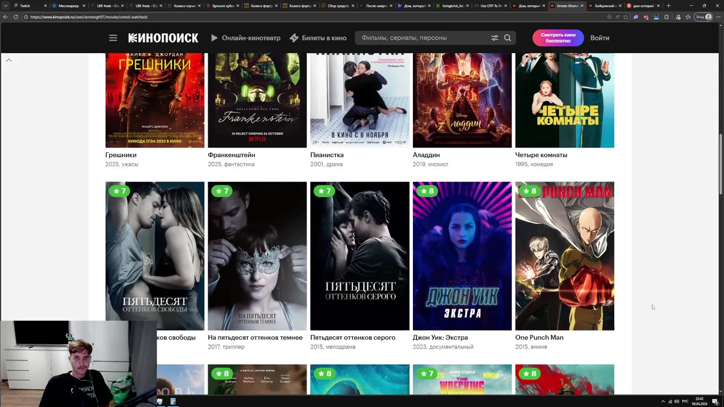This screenshot has height=407, width=724.
Task: Click Пятьдесят оттенков свободы poster
Action: (154, 256)
